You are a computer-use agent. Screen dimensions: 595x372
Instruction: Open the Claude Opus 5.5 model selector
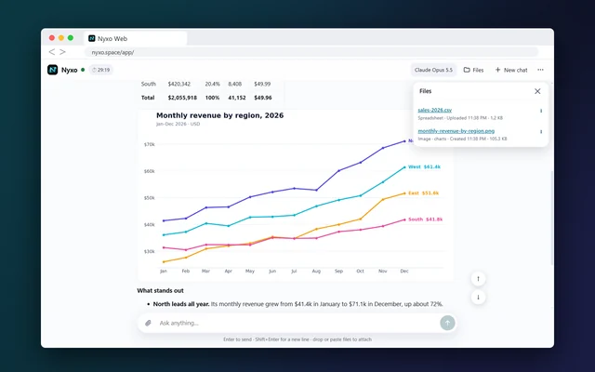click(x=433, y=70)
